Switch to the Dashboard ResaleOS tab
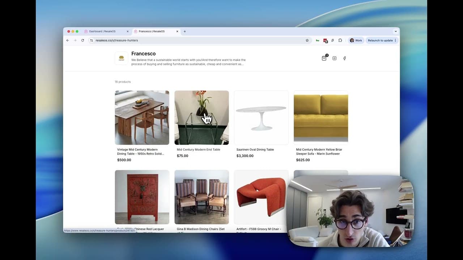463x260 pixels. (103, 31)
